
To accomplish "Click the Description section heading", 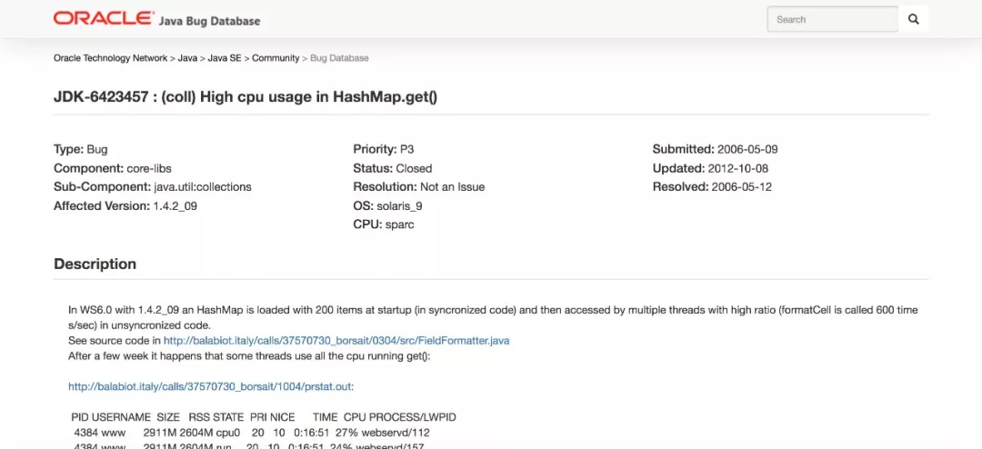I will [x=95, y=264].
